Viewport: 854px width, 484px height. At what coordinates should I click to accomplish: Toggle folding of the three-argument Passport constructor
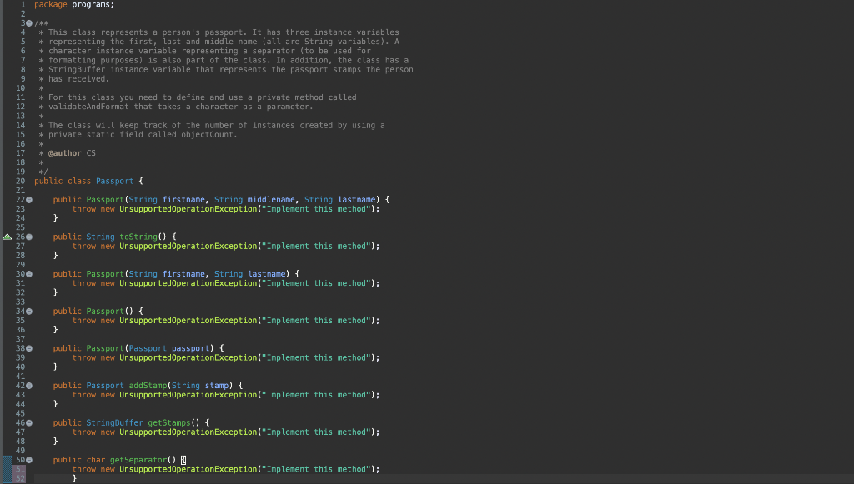click(x=28, y=199)
